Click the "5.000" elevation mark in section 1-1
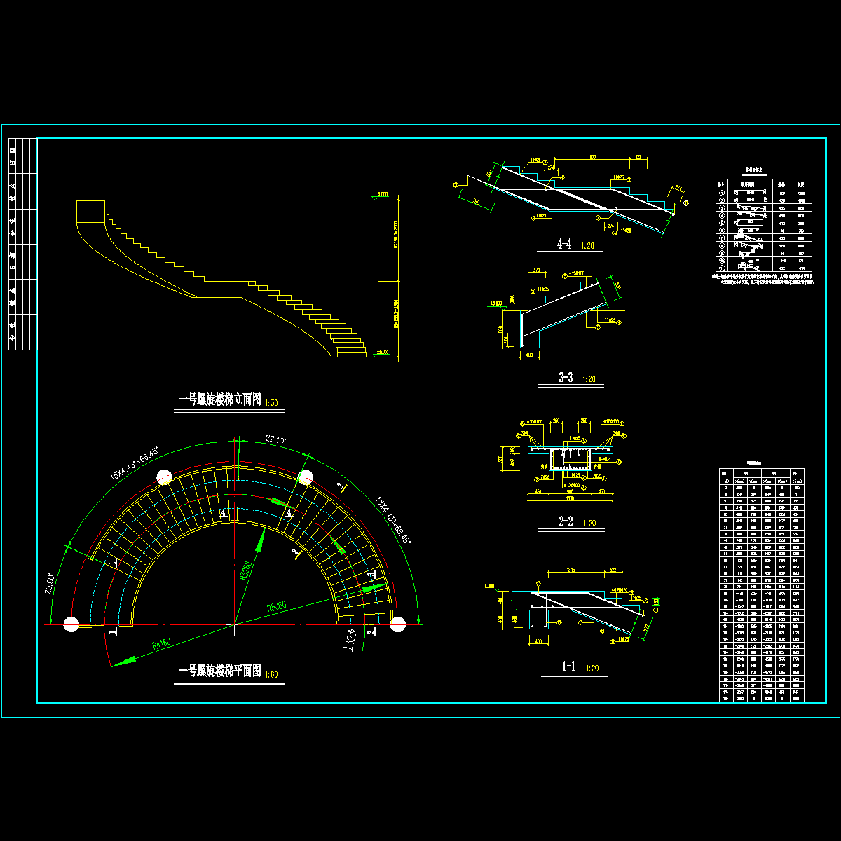Viewport: 841px width, 841px height. pyautogui.click(x=488, y=585)
